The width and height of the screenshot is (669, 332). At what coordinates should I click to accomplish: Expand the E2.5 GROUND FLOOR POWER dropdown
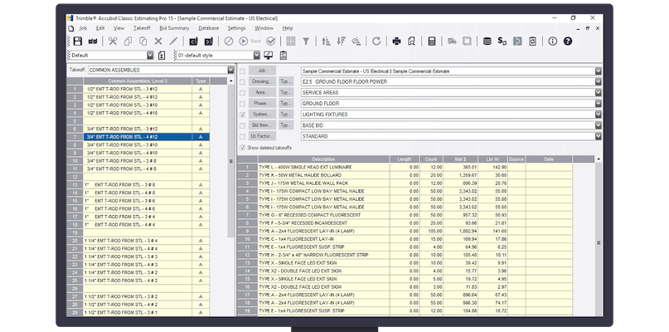(599, 81)
